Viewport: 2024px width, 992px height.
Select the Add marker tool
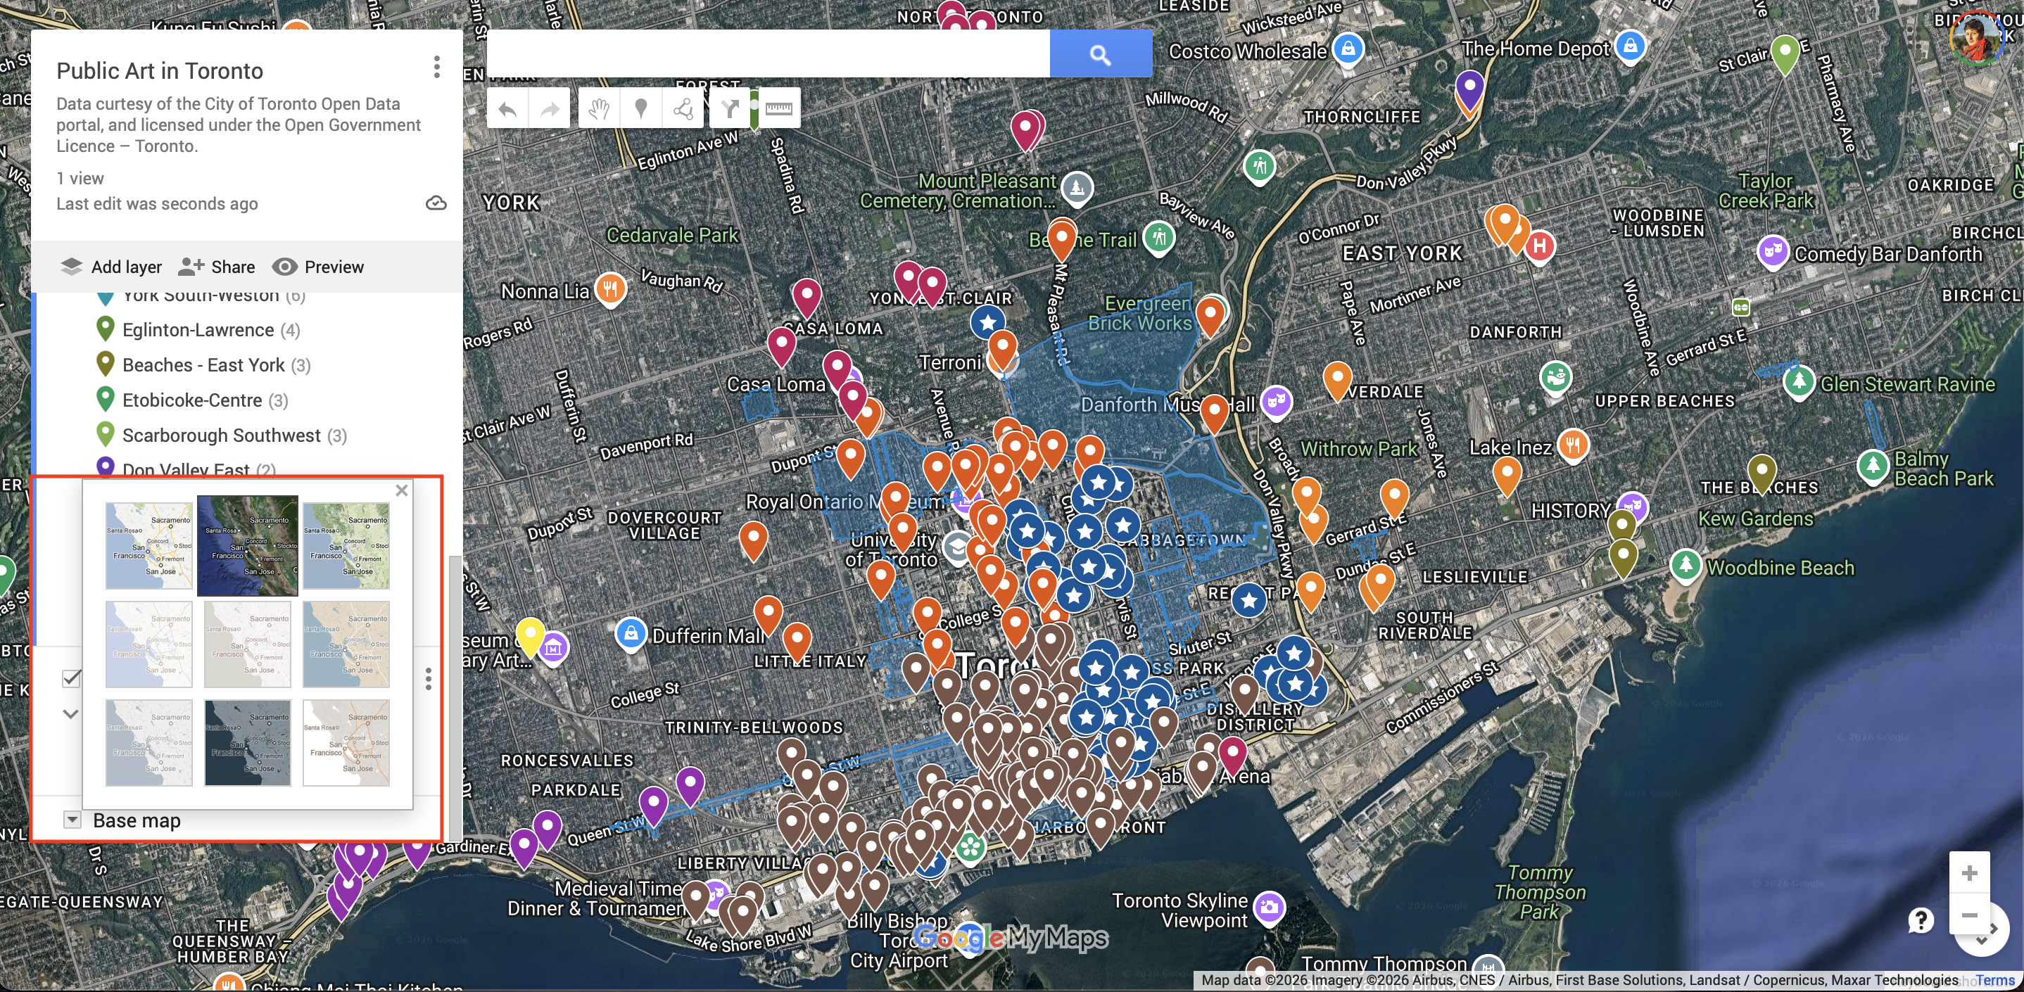(x=640, y=109)
